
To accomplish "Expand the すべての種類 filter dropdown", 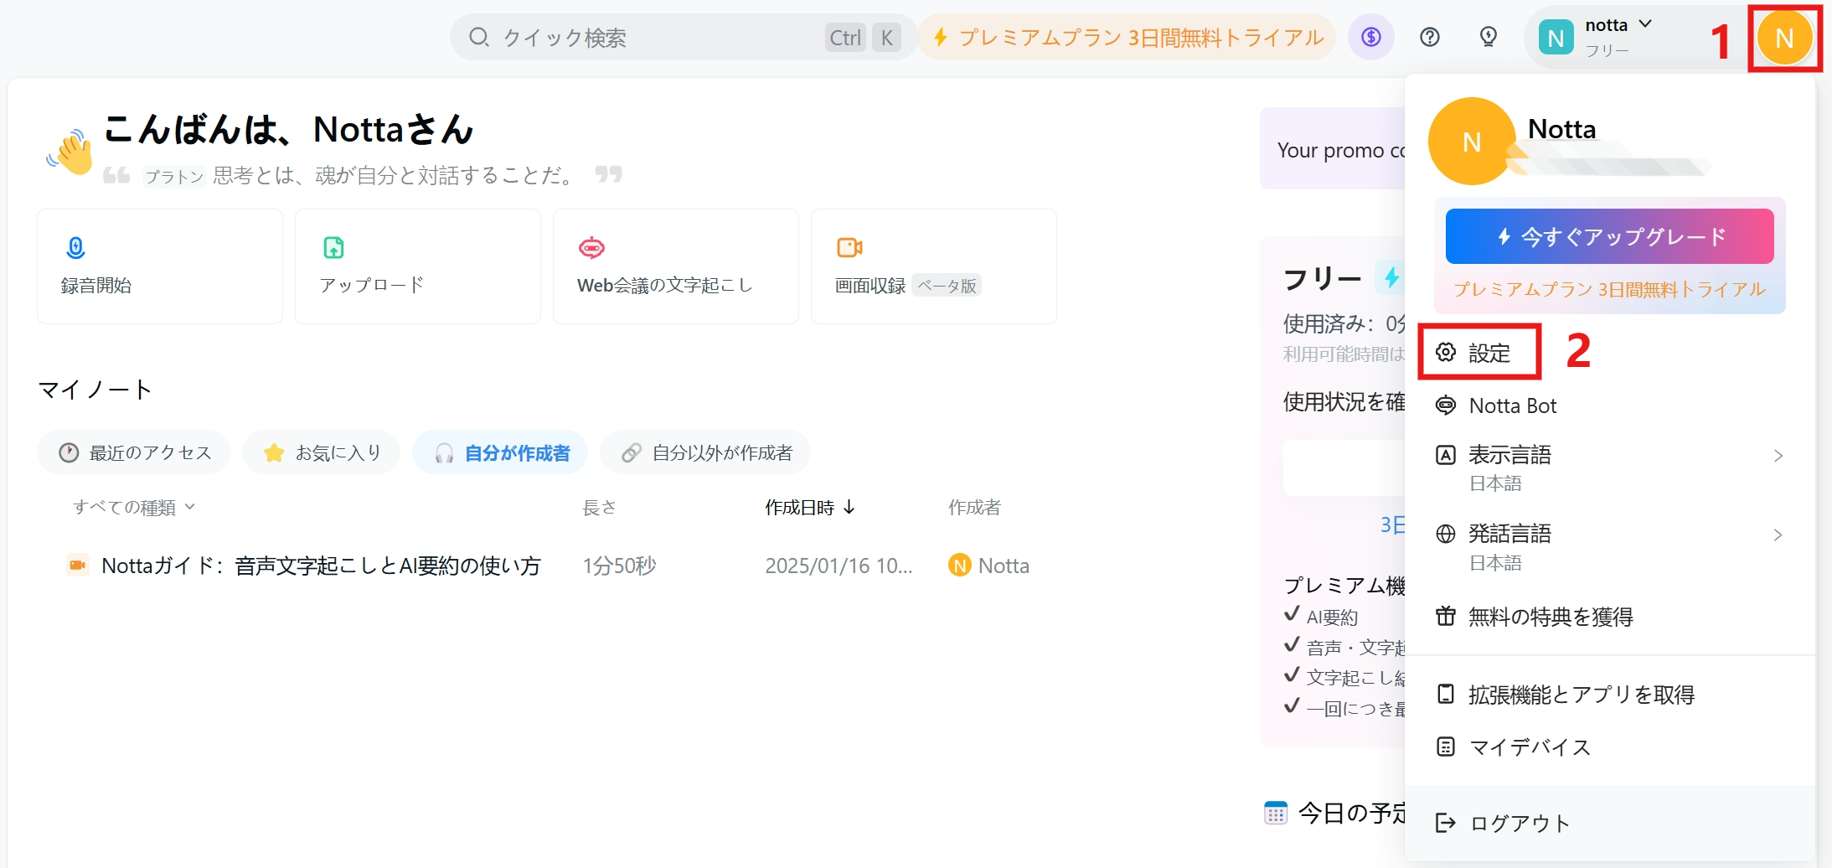I will (134, 507).
